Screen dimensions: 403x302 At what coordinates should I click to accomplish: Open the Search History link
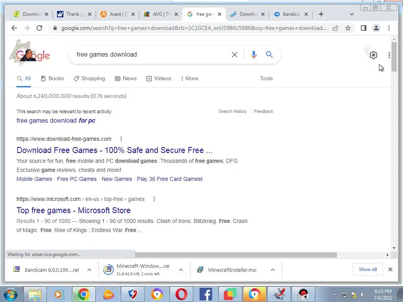coord(232,111)
